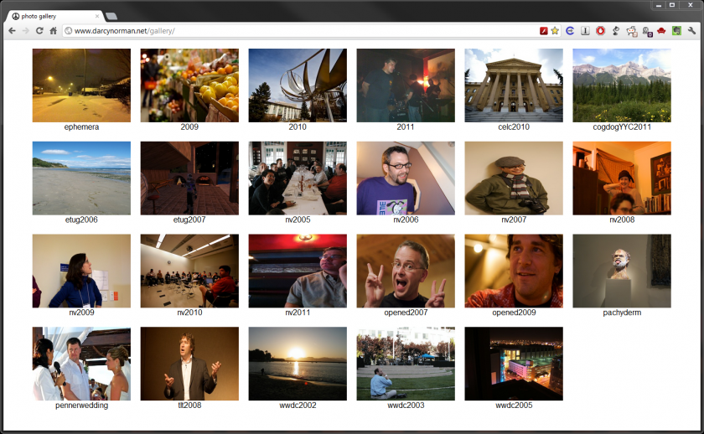704x434 pixels.
Task: Bookmark this page with the star icon
Action: (x=555, y=31)
